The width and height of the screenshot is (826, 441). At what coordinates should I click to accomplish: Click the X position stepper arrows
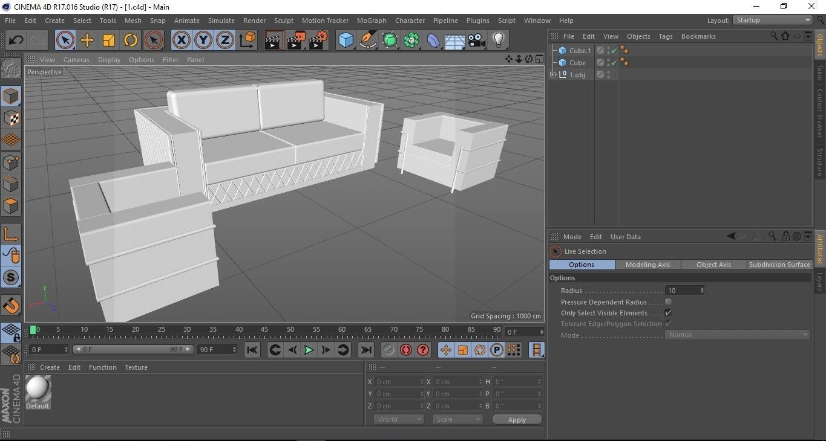coord(422,382)
